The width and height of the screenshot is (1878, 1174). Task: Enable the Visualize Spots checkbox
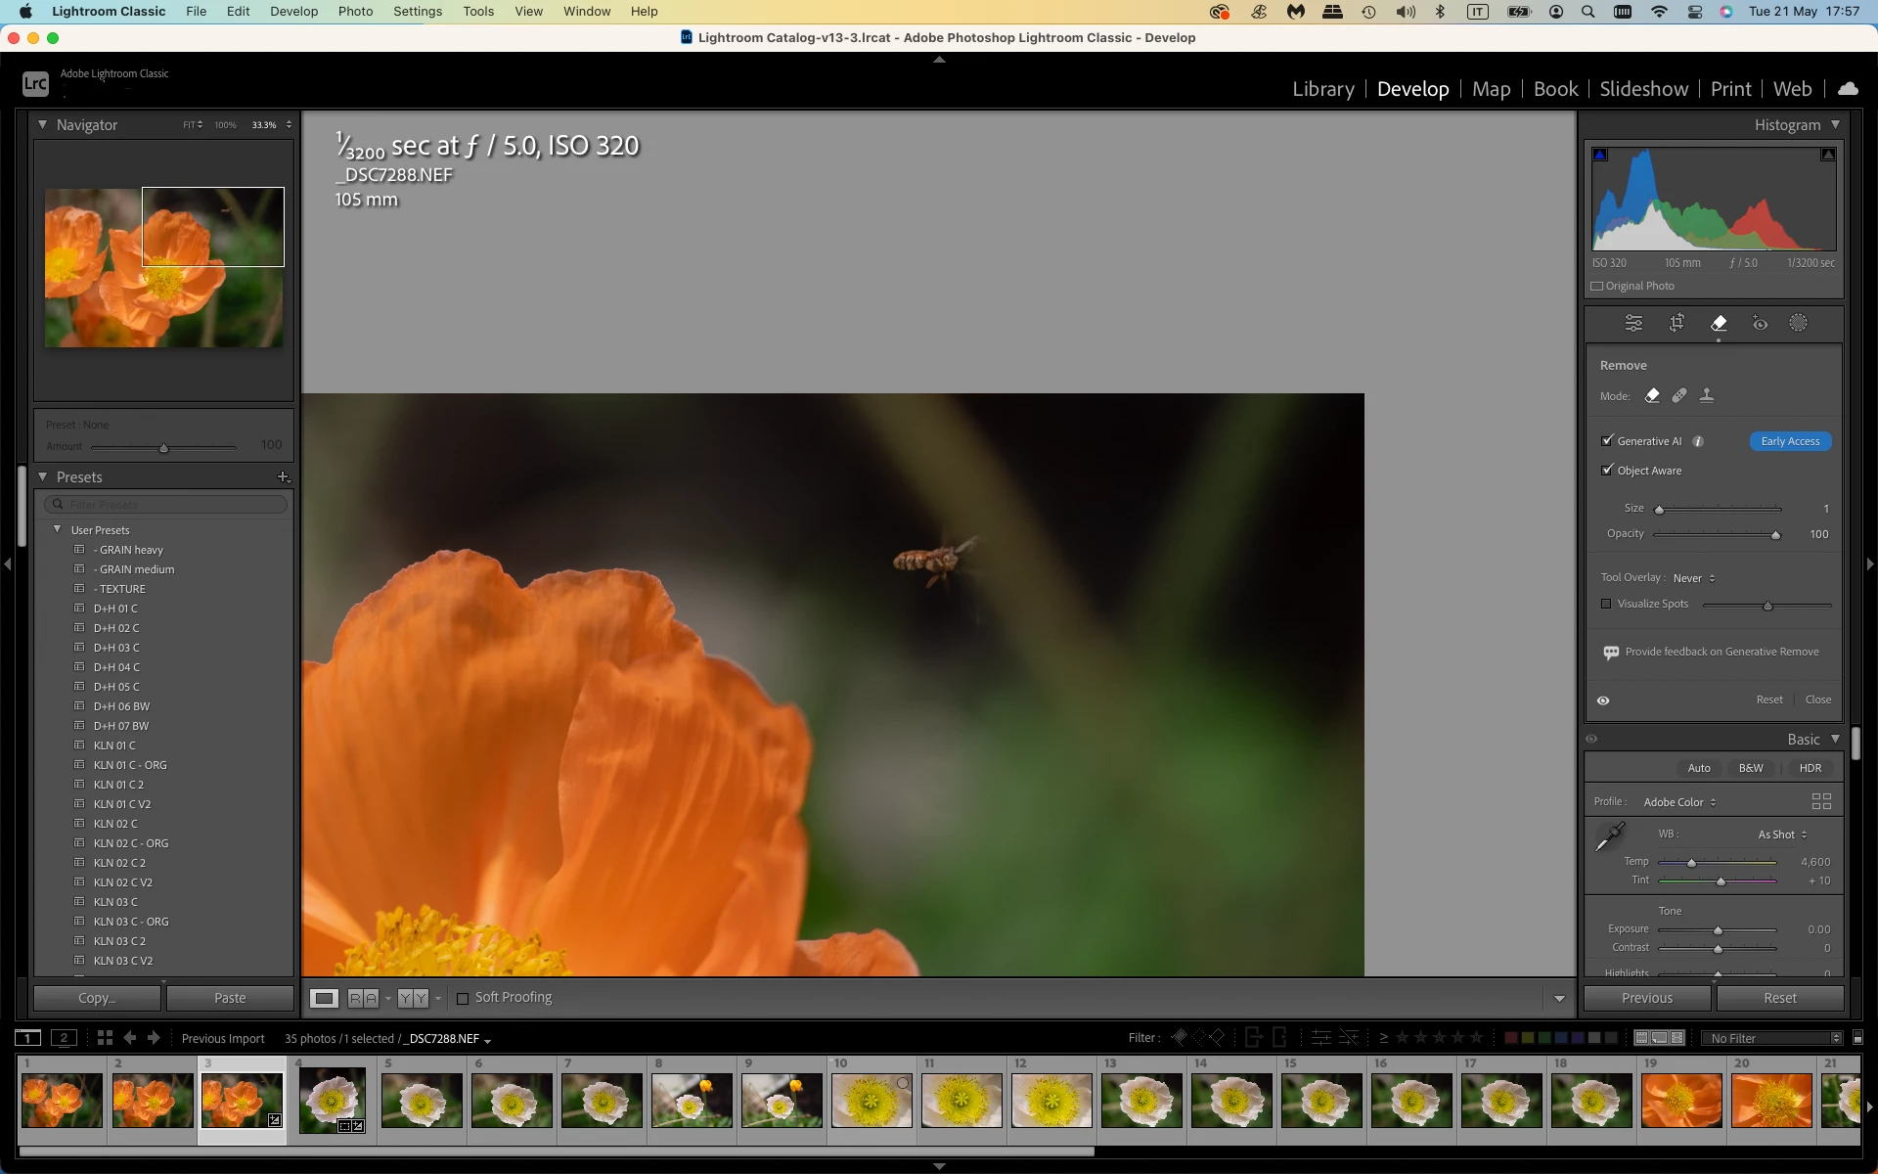click(1606, 604)
